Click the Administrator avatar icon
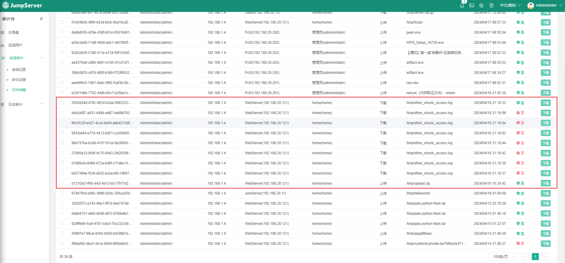The image size is (565, 263). coord(531,5)
